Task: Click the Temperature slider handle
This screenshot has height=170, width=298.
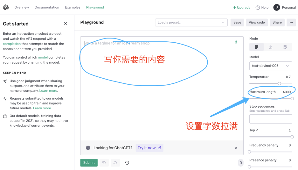Action: pyautogui.click(x=279, y=83)
